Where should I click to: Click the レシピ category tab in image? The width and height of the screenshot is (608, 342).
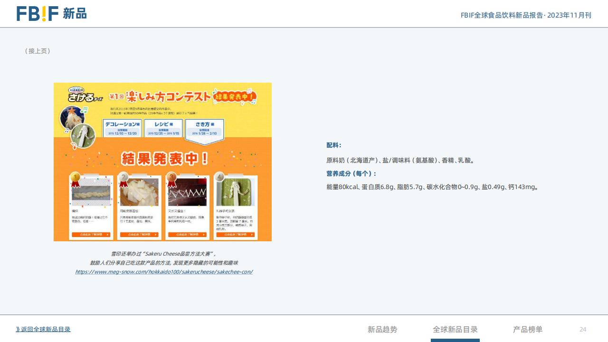(163, 128)
